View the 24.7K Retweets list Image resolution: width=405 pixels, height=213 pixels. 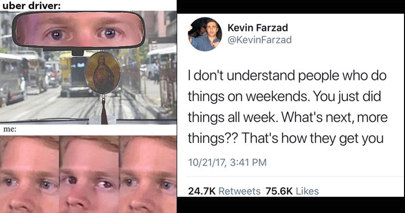[224, 191]
